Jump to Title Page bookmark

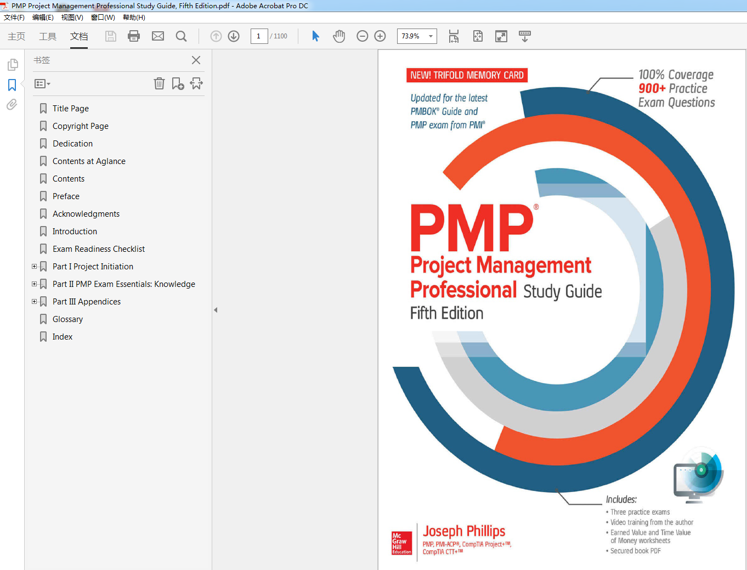click(x=71, y=109)
